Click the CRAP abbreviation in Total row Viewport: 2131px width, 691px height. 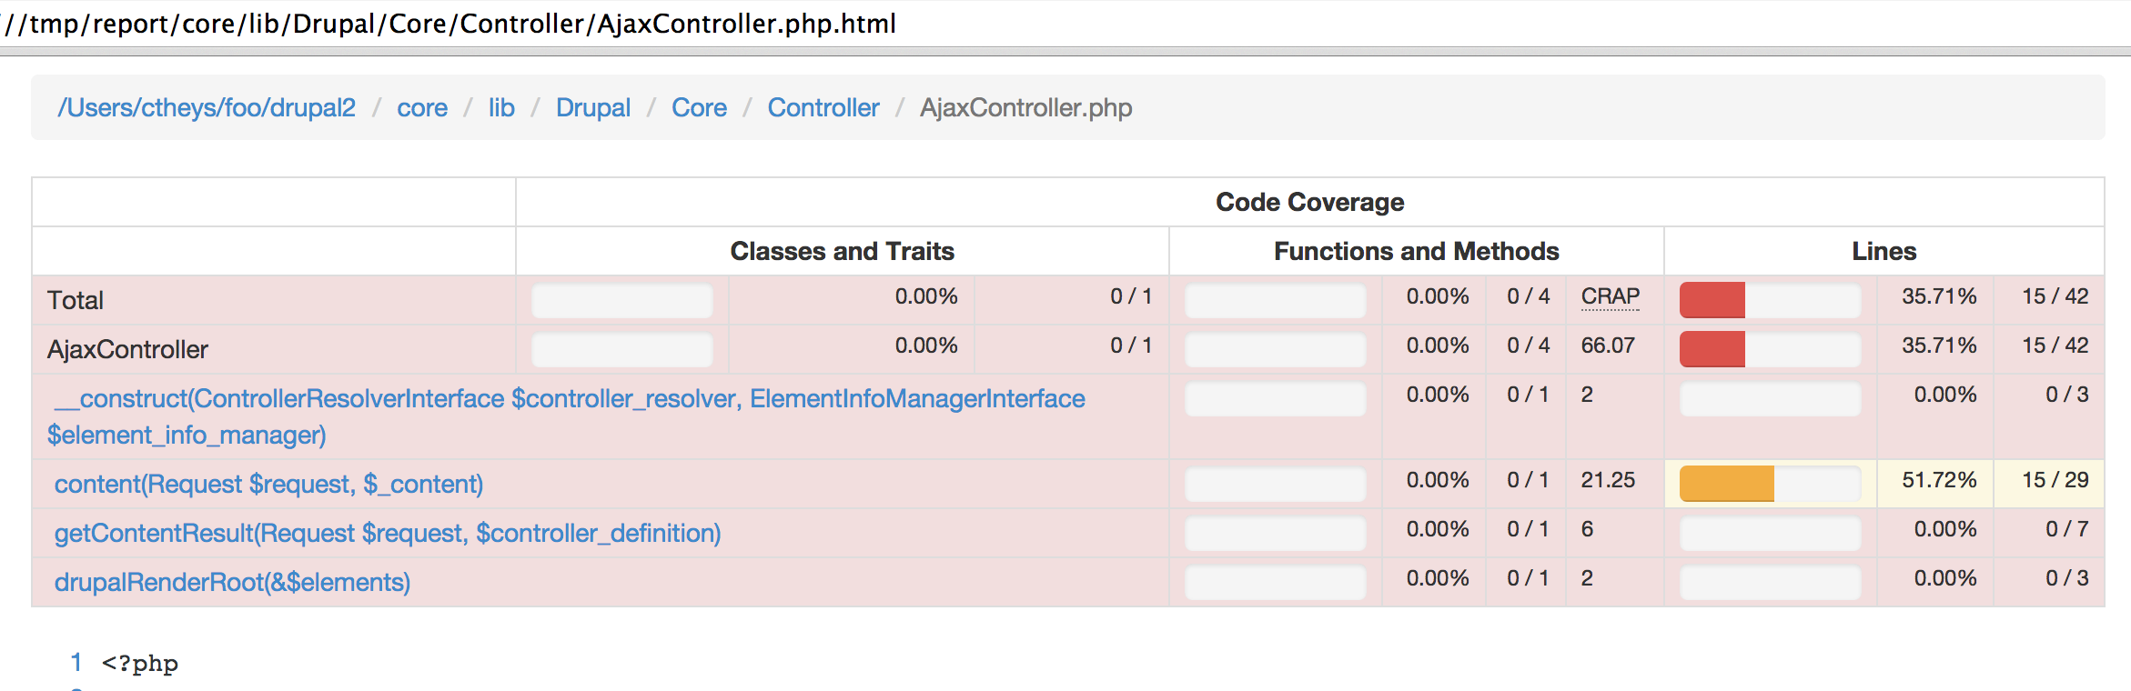(x=1610, y=296)
